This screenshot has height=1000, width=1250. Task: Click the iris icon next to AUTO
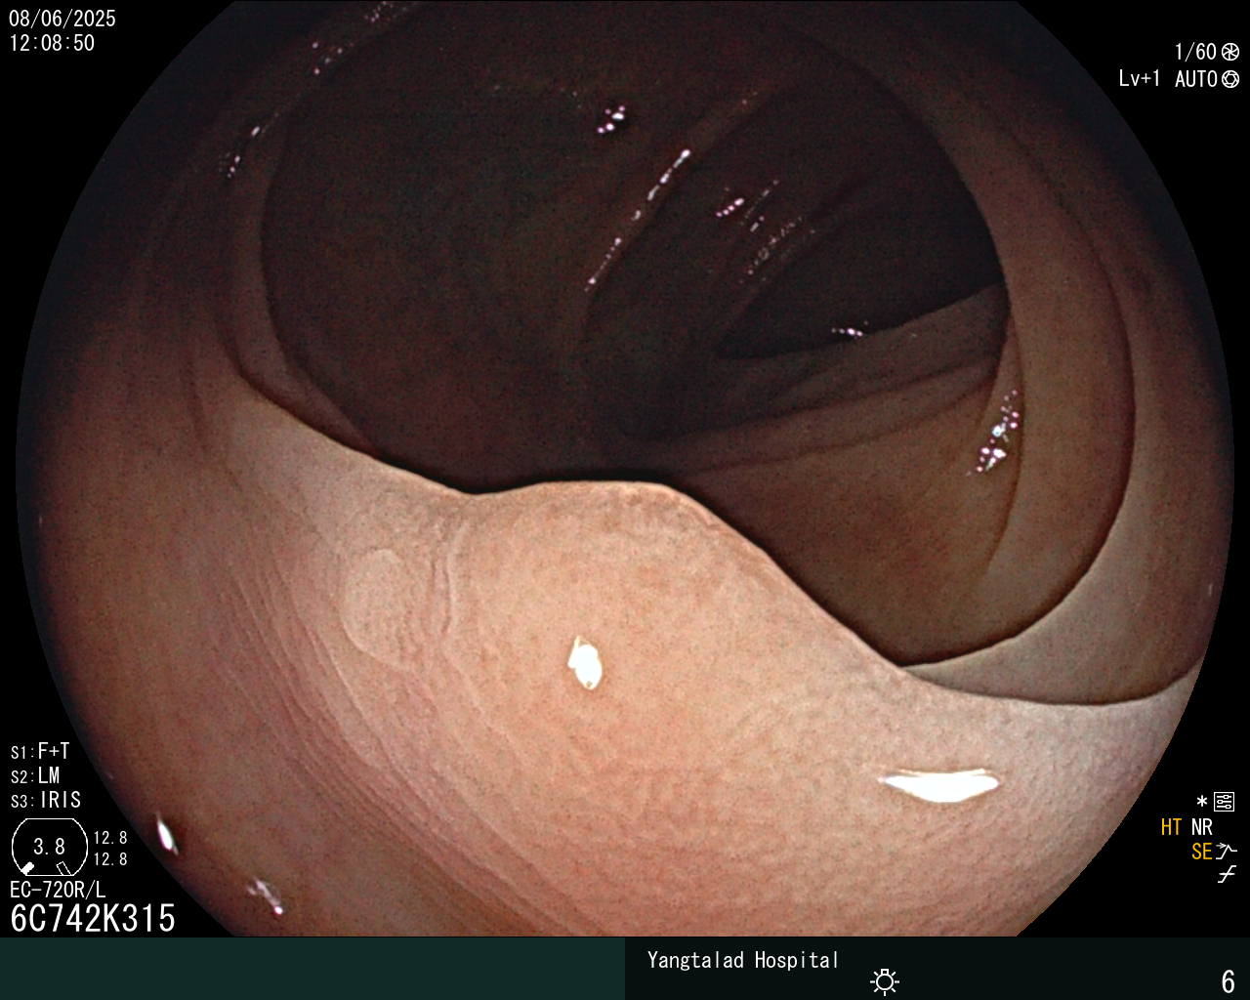[1230, 79]
